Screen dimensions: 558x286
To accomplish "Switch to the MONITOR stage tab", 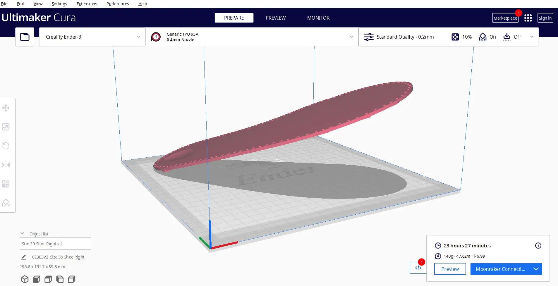I will pos(318,18).
